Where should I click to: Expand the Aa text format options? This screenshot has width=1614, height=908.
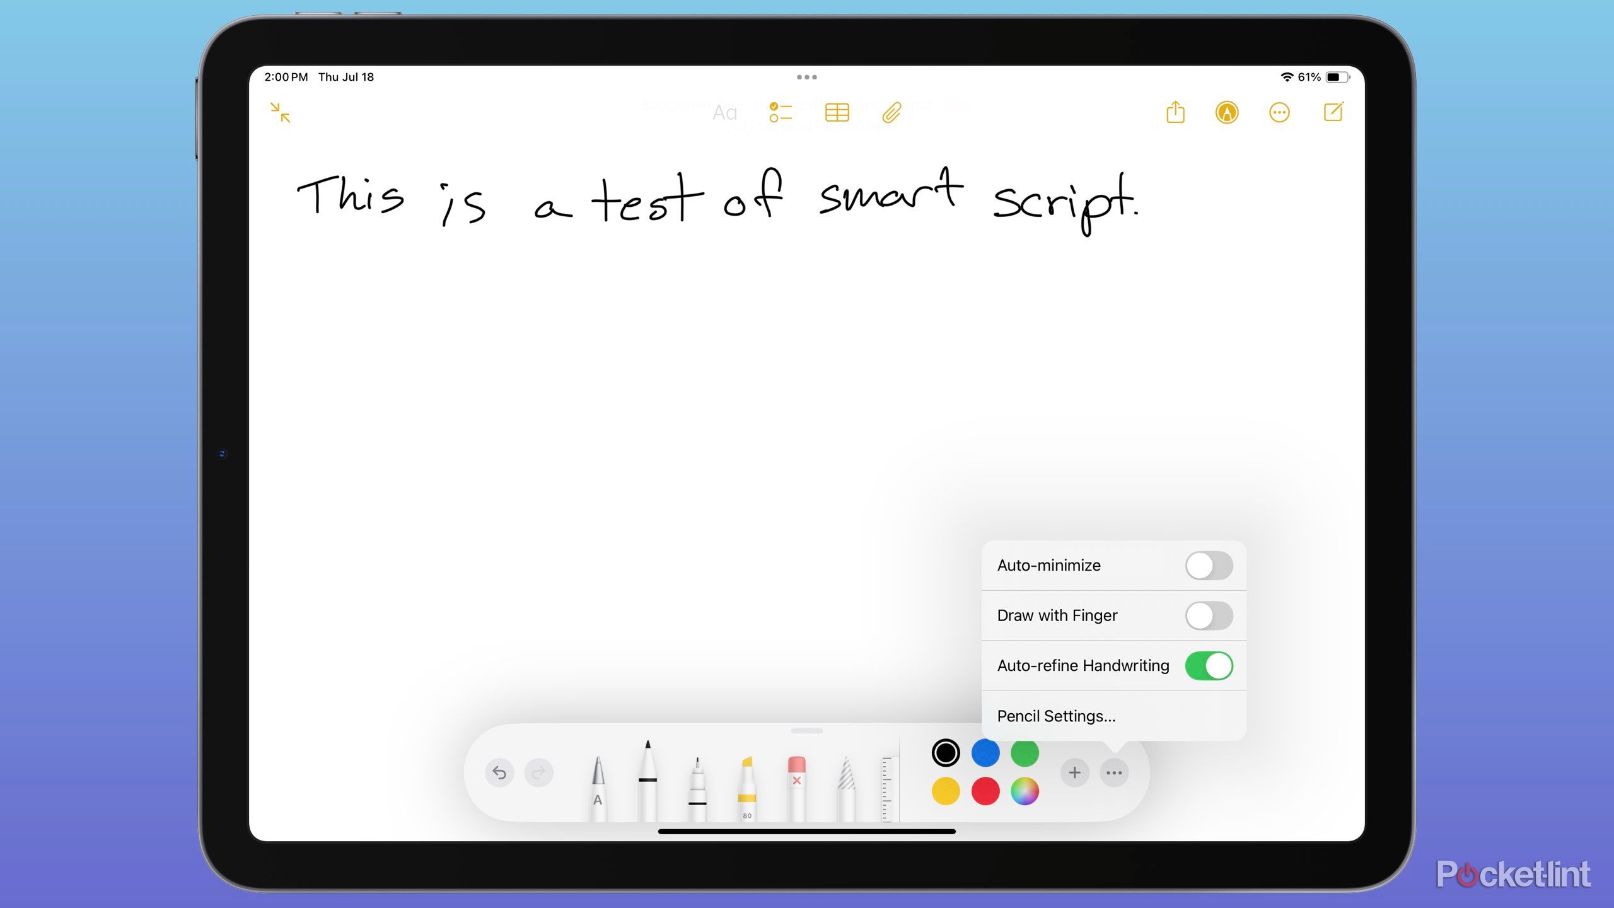[724, 113]
